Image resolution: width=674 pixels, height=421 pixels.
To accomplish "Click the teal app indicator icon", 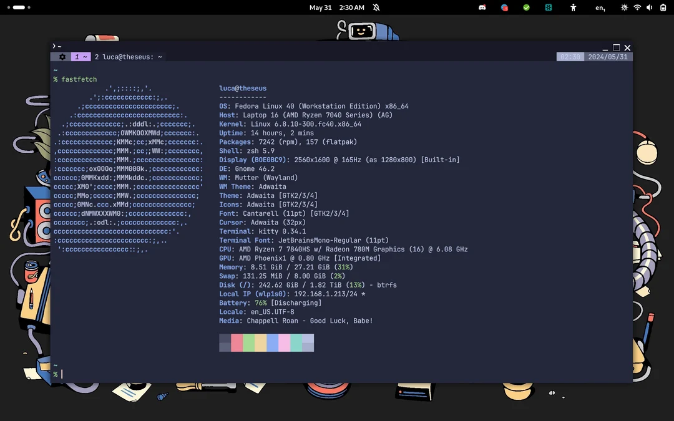I will (x=548, y=7).
